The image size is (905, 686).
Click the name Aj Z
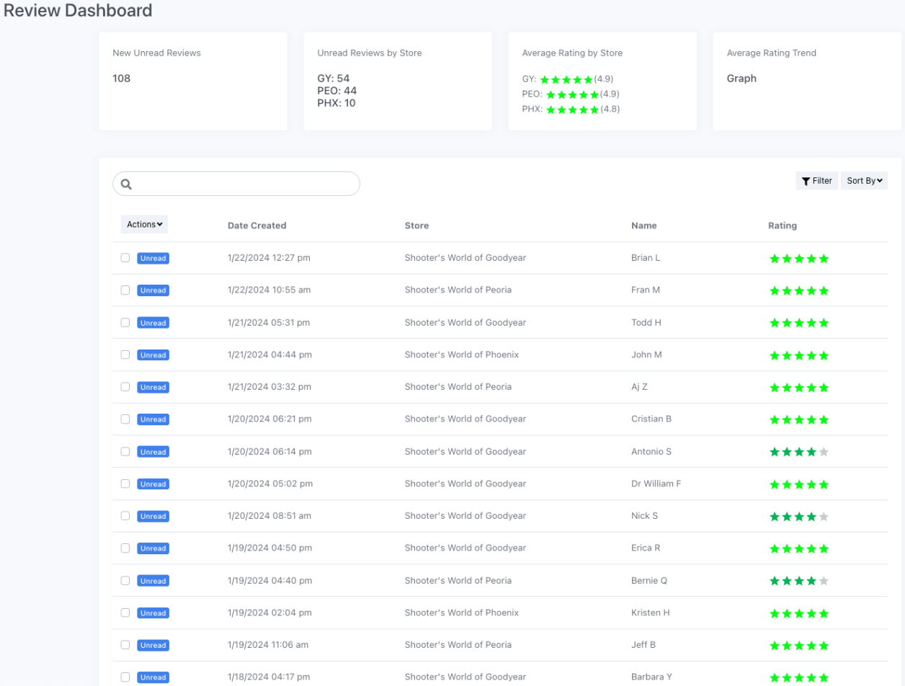click(x=640, y=387)
